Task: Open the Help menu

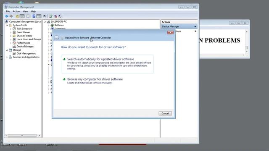Action: (x=33, y=11)
